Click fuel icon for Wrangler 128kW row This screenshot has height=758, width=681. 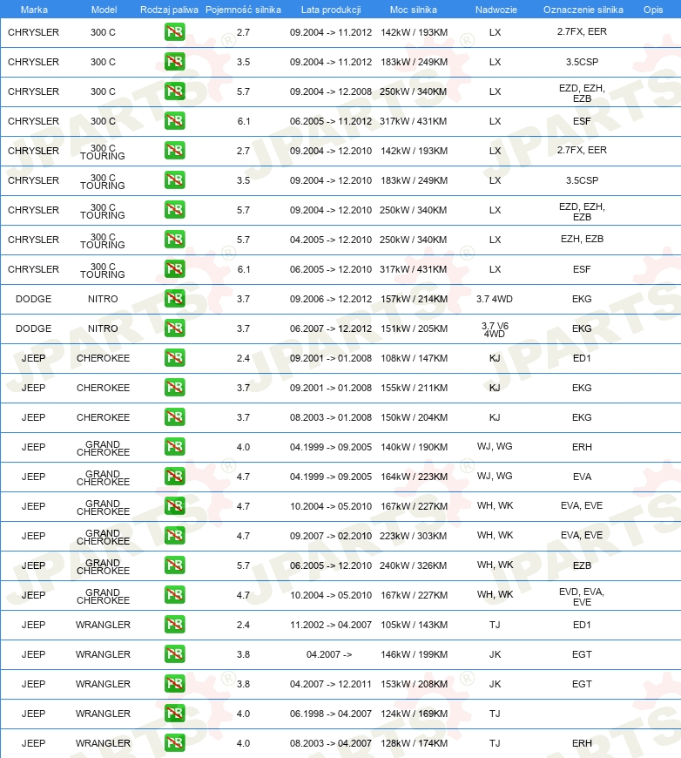tap(174, 743)
